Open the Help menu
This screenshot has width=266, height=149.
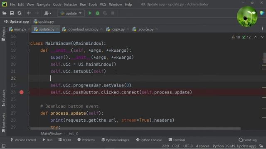[128, 5]
